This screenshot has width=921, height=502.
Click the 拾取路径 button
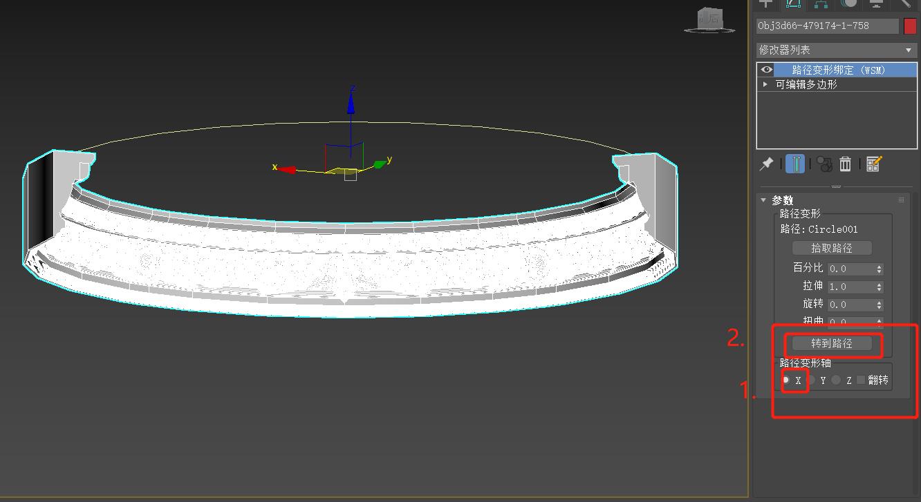pos(832,248)
